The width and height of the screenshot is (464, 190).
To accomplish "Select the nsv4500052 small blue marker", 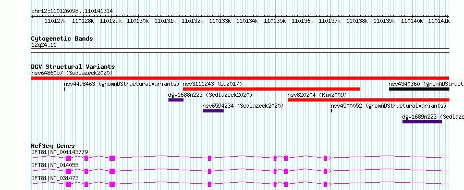I will point(332,111).
